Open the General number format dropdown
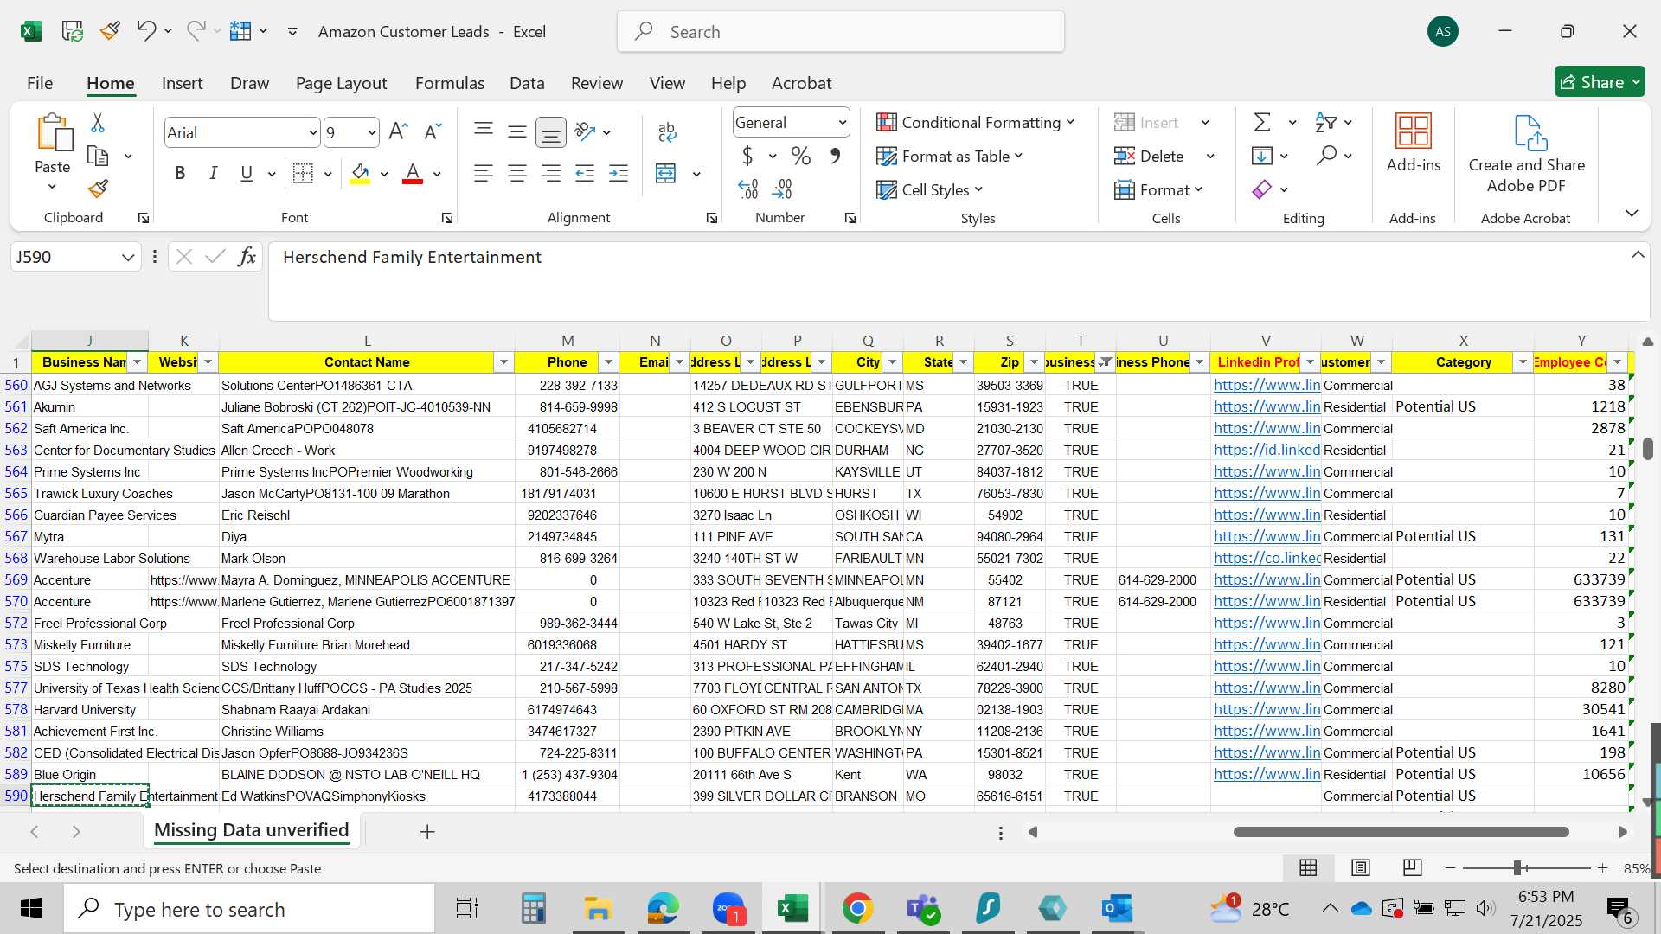 (x=842, y=123)
